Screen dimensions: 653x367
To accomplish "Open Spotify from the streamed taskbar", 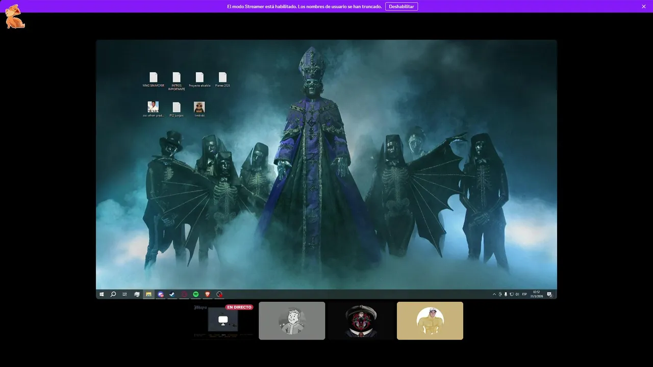I will [x=196, y=294].
